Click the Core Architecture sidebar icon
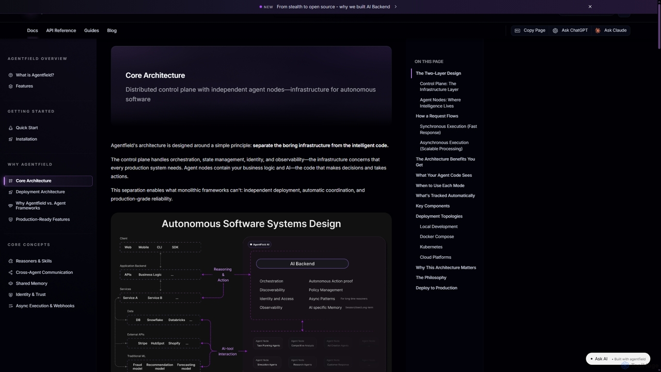The image size is (661, 372). (11, 181)
